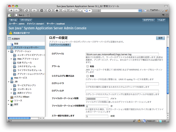
Task: Expand the Web アプリケーション tree node
Action: (11, 59)
